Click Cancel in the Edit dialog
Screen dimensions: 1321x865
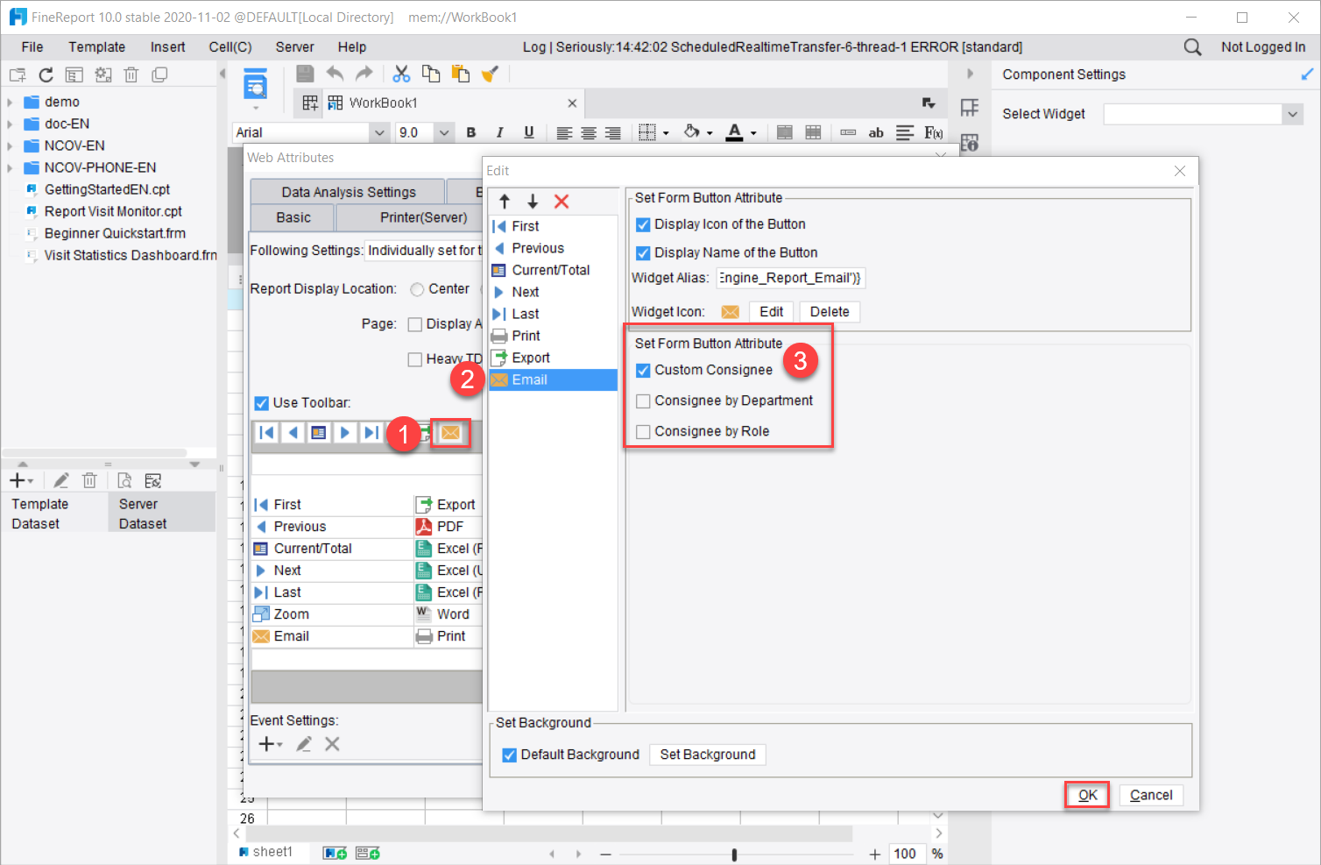[1151, 795]
